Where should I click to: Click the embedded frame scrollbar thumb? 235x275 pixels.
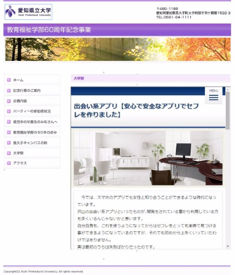(228, 111)
